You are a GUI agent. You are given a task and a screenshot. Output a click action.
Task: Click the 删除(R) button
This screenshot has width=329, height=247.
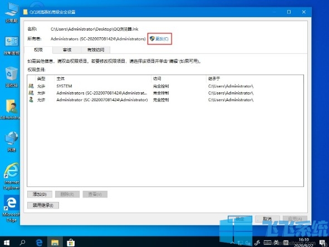click(67, 194)
